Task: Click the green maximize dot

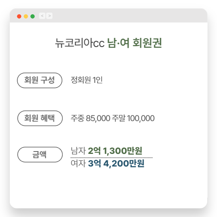Action: pos(32,16)
